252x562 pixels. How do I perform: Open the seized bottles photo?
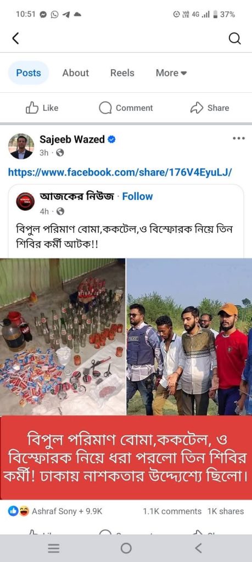pyautogui.click(x=63, y=337)
